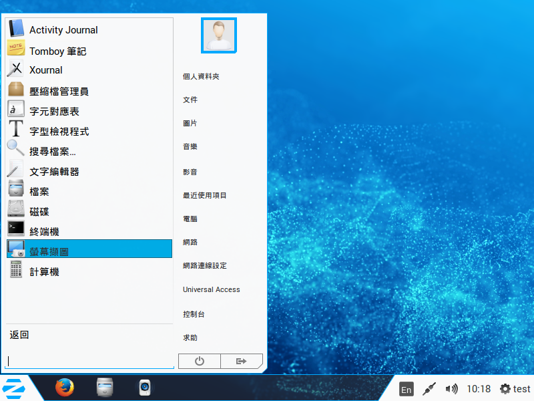Open the 音樂 music place
Screen dimensions: 534x401
click(x=190, y=147)
